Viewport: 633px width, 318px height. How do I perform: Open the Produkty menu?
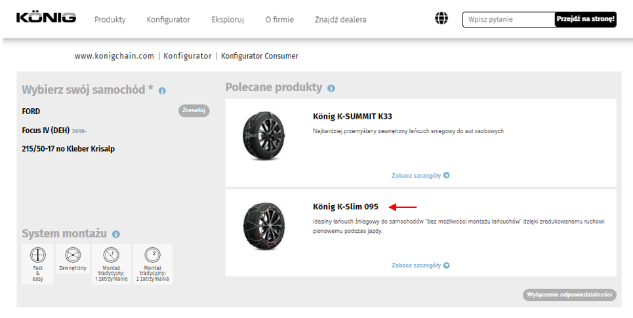point(110,20)
